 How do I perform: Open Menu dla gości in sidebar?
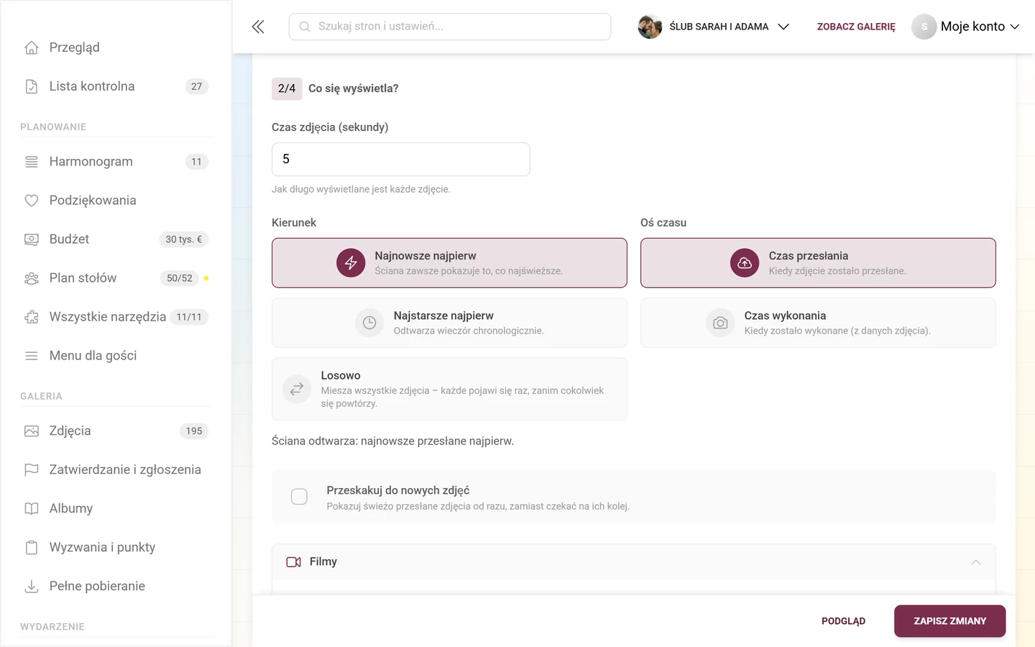[x=116, y=356]
